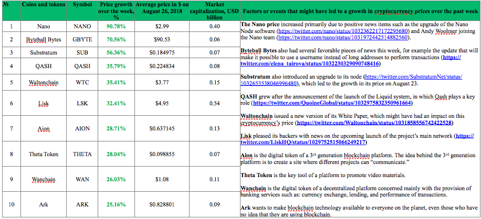Click row number 10 cell
The height and width of the screenshot is (219, 481).
12,204
